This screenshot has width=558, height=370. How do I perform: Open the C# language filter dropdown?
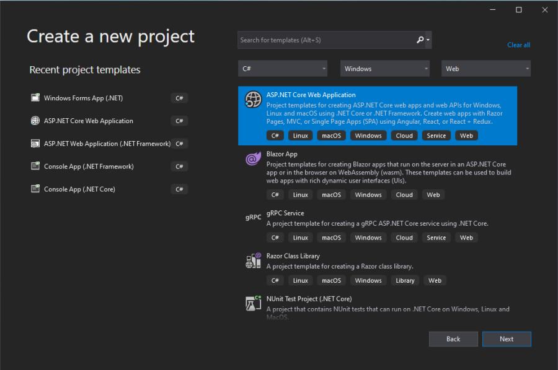click(x=283, y=69)
